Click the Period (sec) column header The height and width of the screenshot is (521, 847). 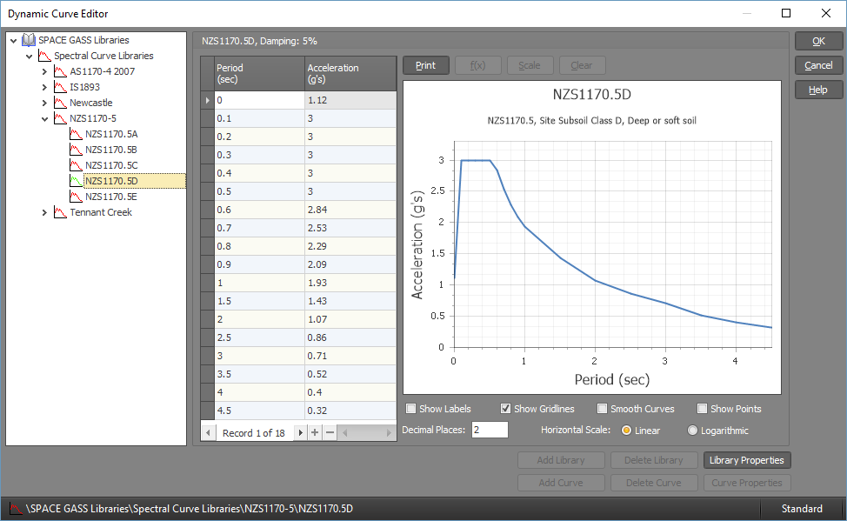(259, 74)
